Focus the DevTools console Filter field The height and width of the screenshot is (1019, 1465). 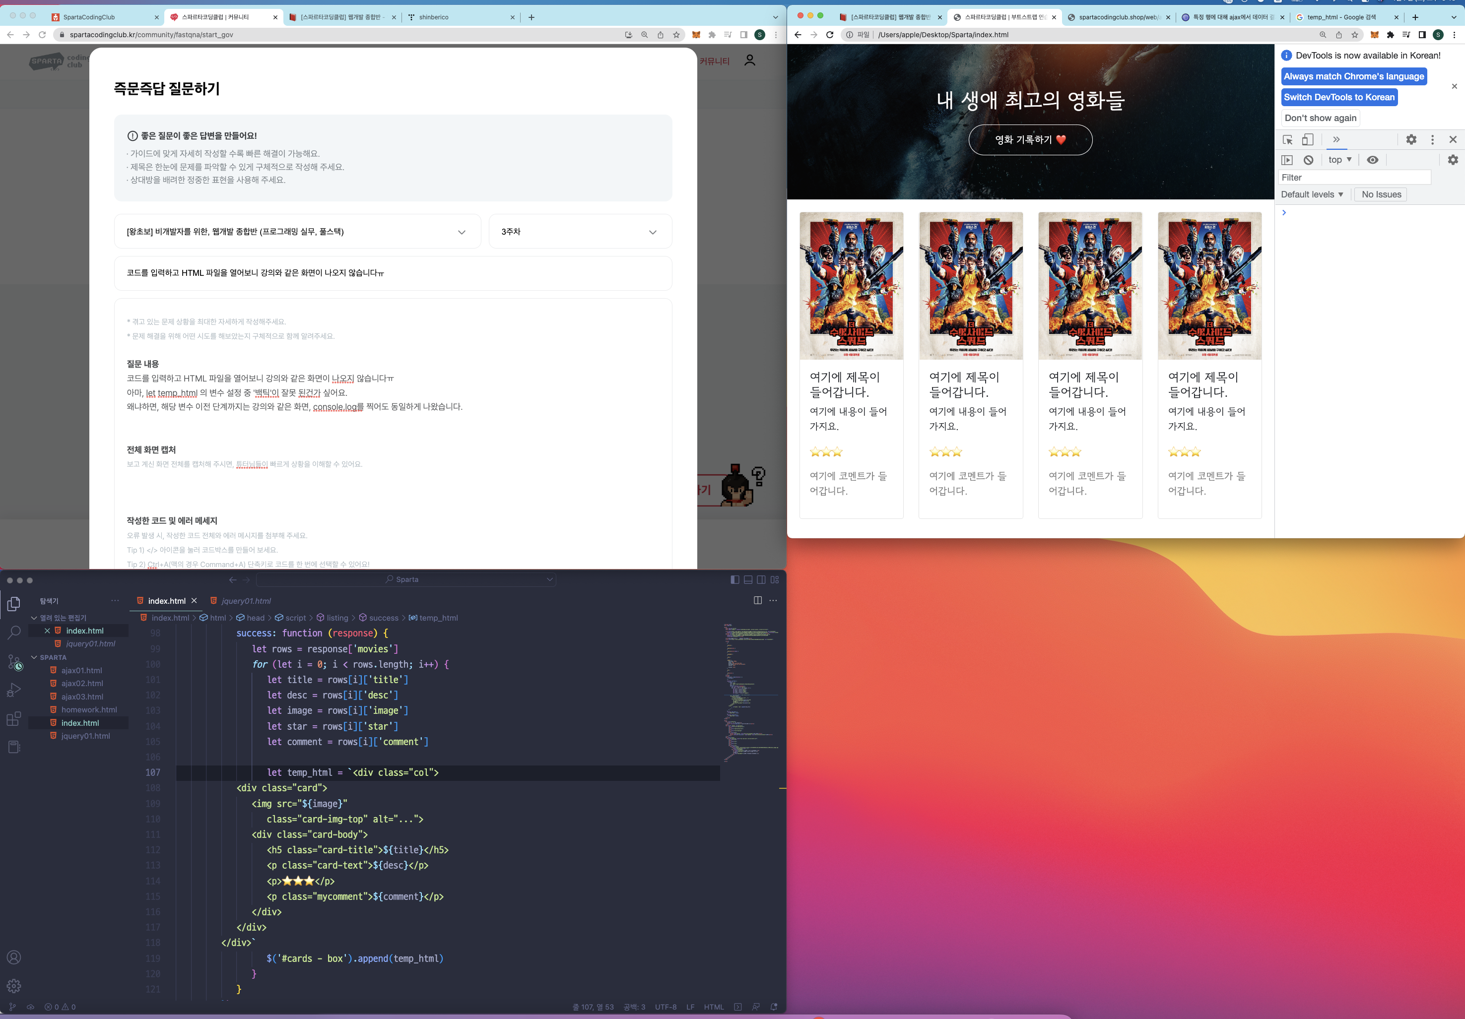[x=1355, y=178]
